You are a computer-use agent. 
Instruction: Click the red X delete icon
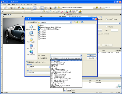62,12
